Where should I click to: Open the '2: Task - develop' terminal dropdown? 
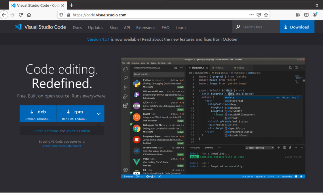coord(259,147)
